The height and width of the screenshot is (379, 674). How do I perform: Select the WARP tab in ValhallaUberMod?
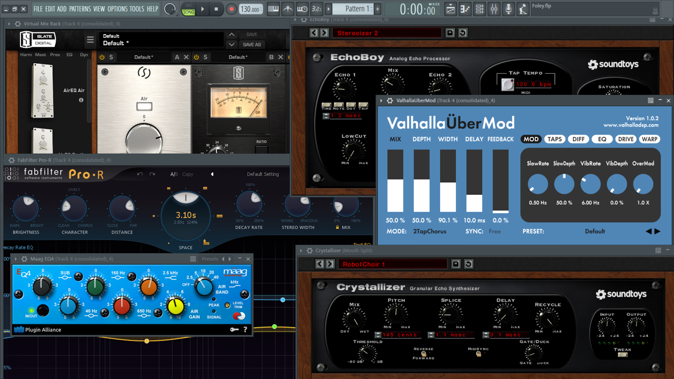coord(650,139)
